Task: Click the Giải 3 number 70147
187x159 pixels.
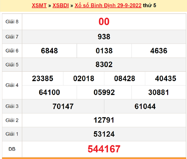Action: pos(63,106)
